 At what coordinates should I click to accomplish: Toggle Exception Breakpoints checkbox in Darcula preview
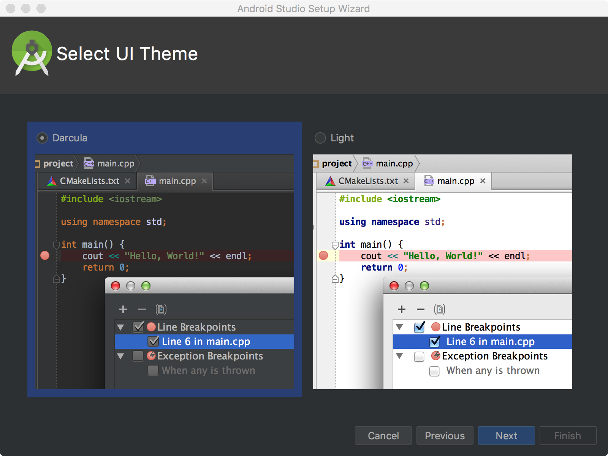point(138,356)
